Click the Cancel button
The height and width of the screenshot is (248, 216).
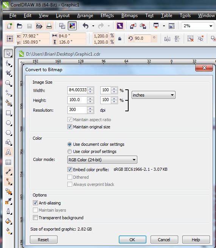click(164, 240)
